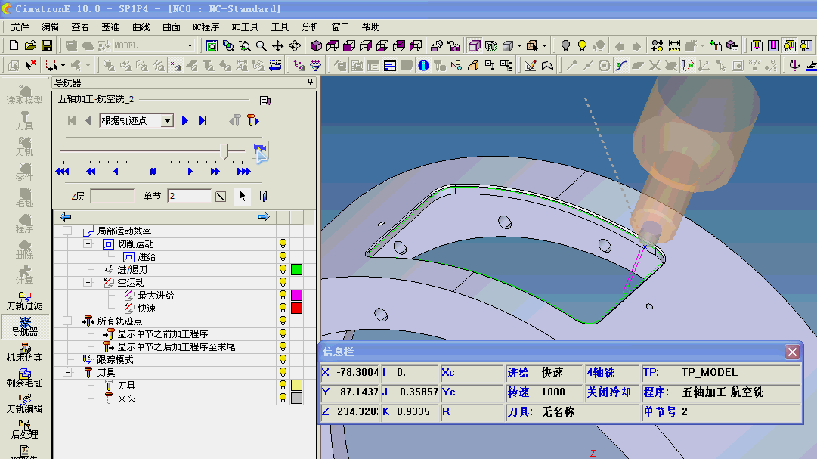Screen dimensions: 817x459
Task: Toggle visibility bulb for 进/退刀
Action: point(283,269)
